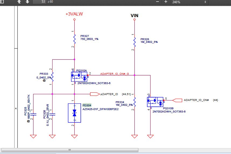Click the 1M_0402_5% value under PR334
Viewport: 231px width, 154px height.
(124, 105)
